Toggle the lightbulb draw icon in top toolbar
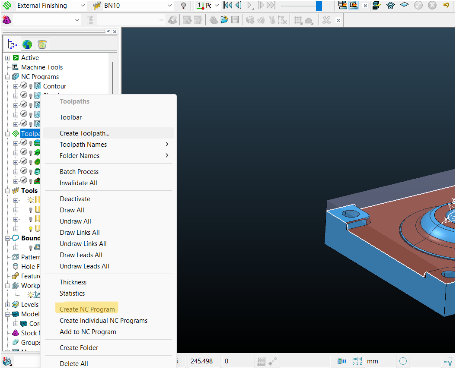This screenshot has width=456, height=369. point(184,6)
